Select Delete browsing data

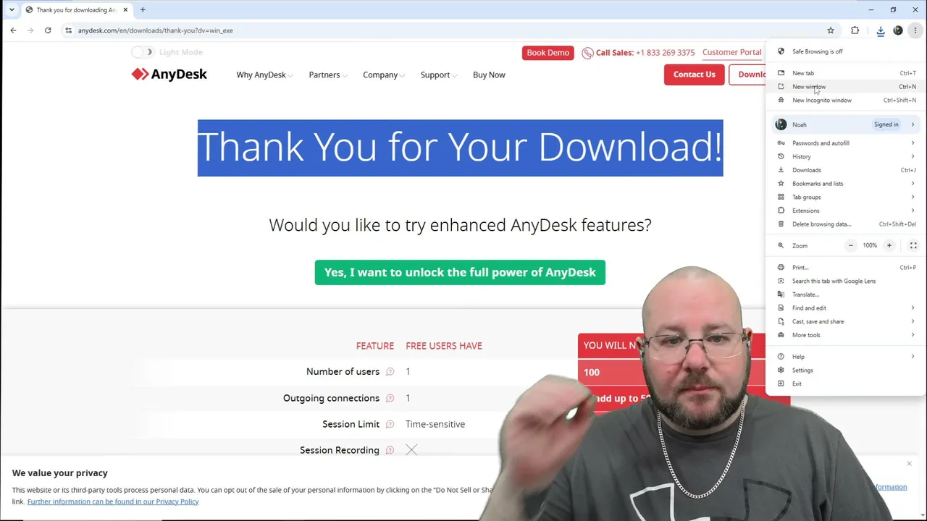845,224
